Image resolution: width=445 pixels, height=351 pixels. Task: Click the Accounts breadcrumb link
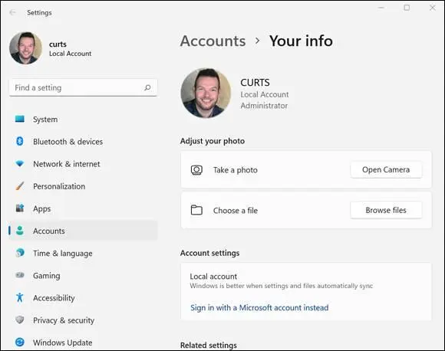tap(213, 41)
